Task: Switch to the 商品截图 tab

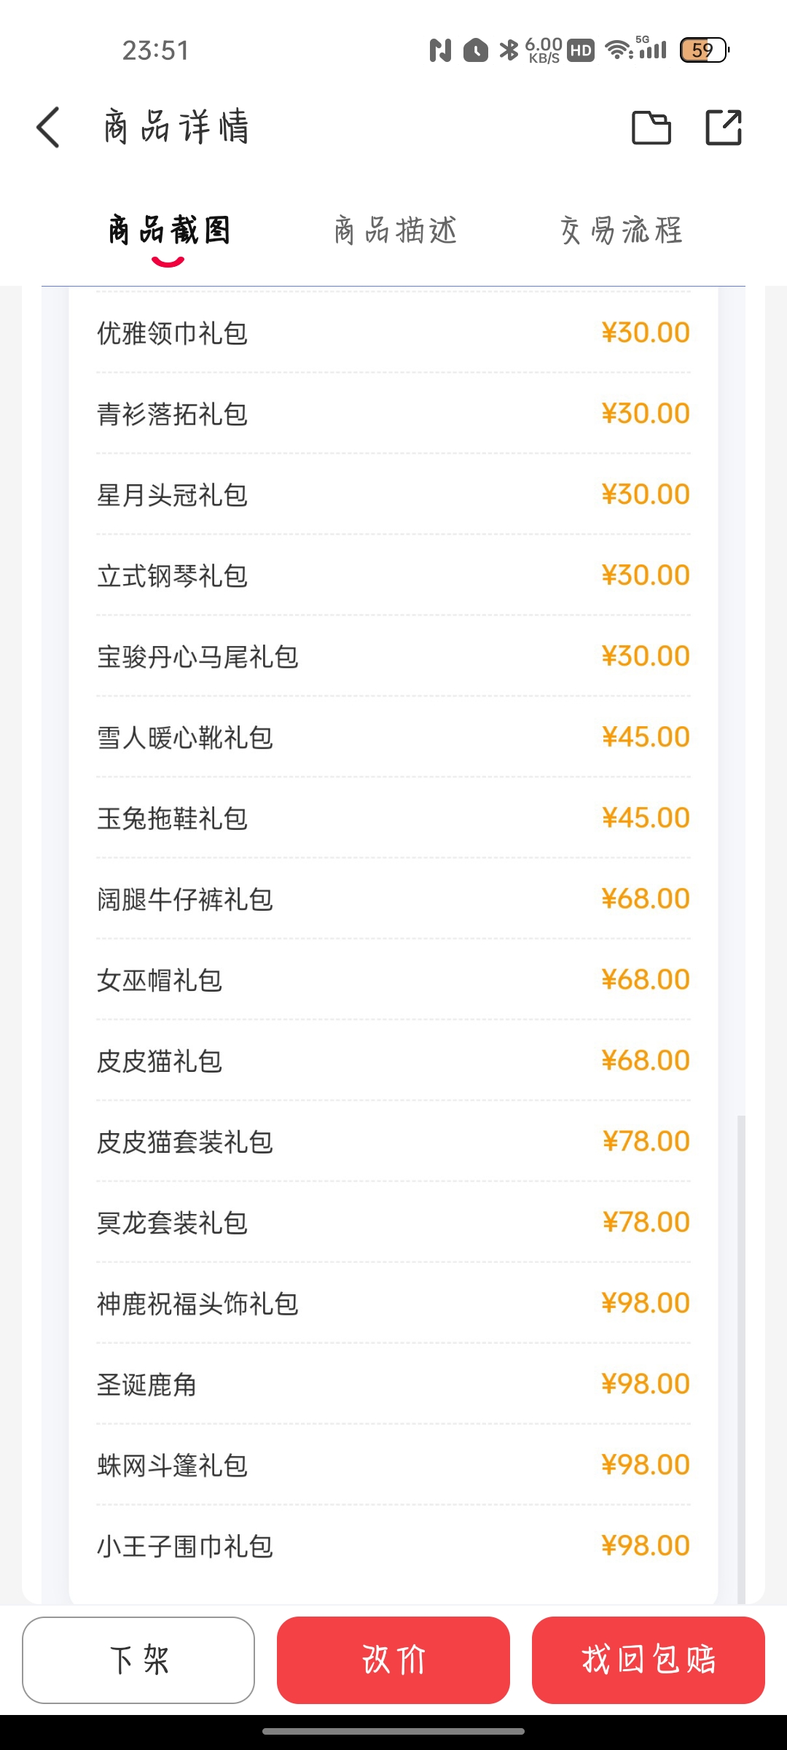Action: [x=169, y=230]
